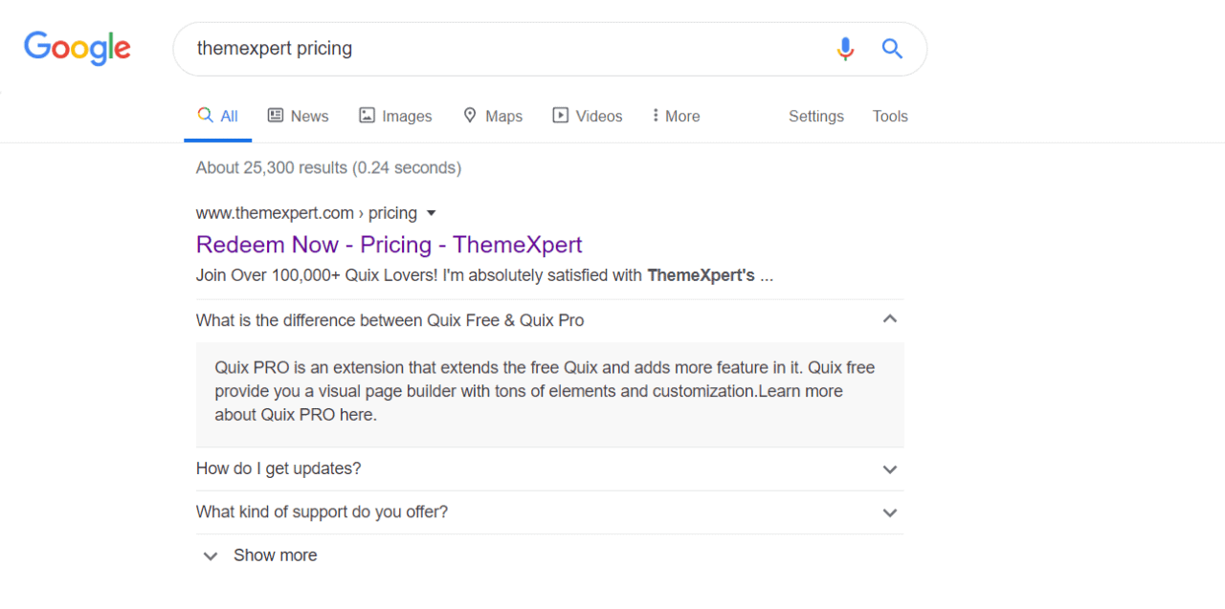
Task: Click the www.themexpert.com › pricing breadcrumb
Action: [x=306, y=213]
